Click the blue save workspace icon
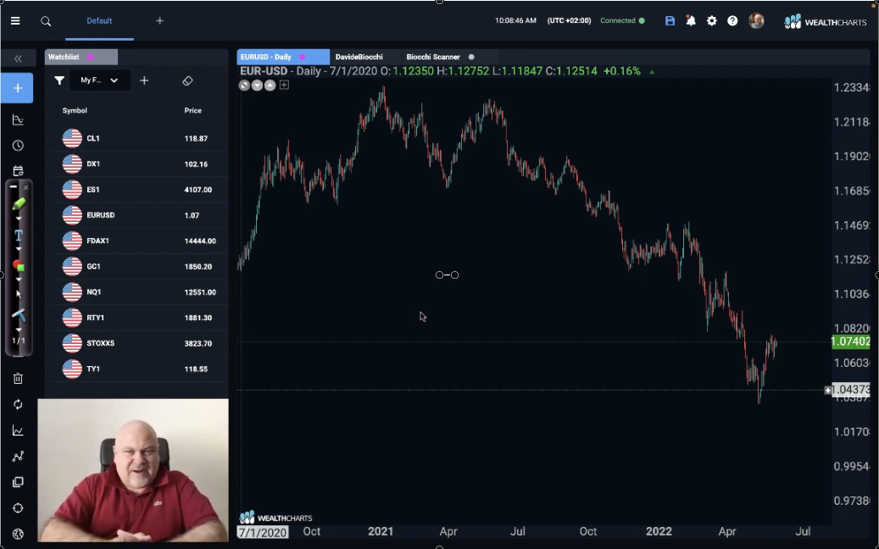 click(670, 20)
